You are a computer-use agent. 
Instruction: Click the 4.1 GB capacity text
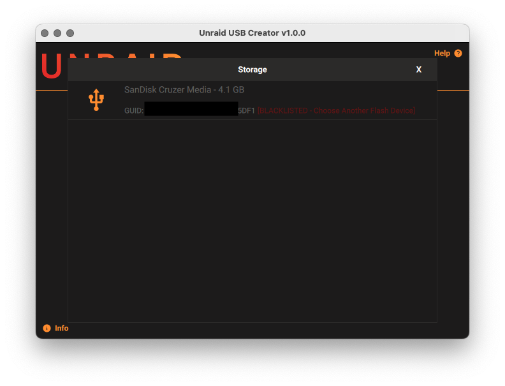coord(231,90)
